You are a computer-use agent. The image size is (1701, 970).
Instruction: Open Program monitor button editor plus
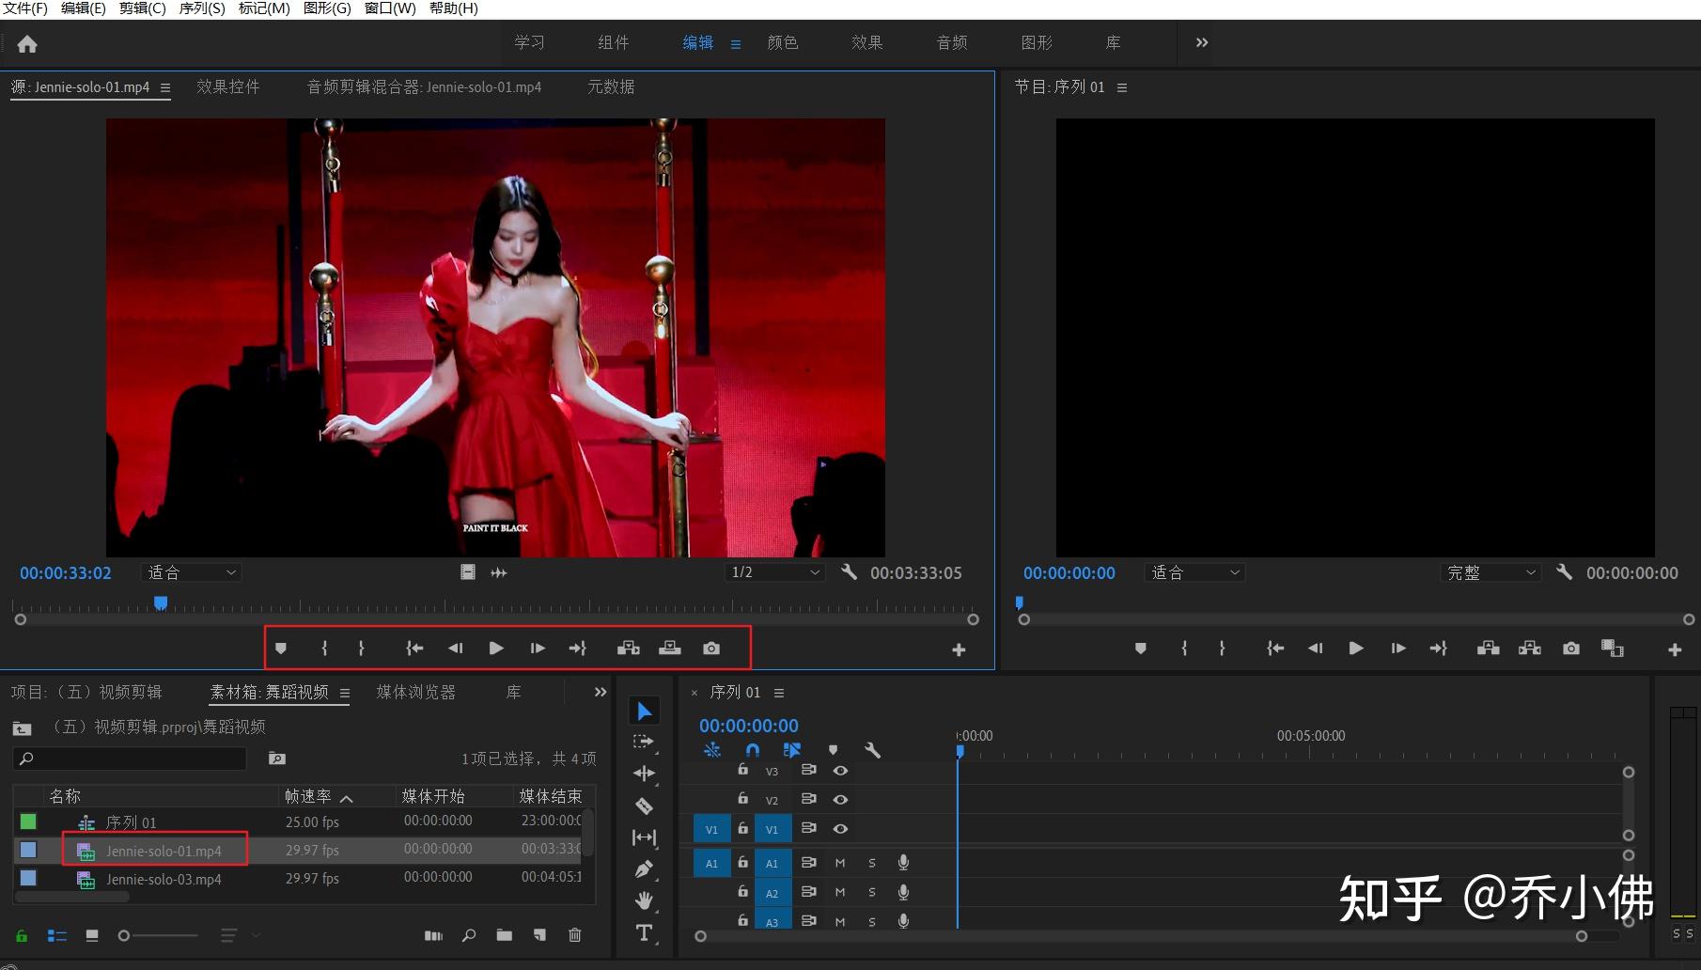1675,649
